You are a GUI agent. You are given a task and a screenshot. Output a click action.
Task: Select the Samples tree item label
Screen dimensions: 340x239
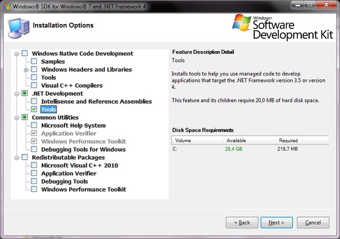coord(53,61)
